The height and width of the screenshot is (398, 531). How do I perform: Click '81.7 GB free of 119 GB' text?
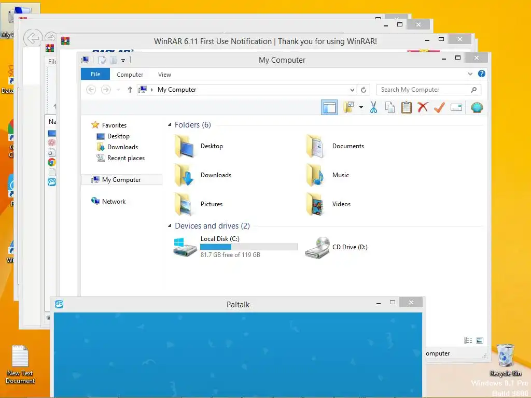click(x=230, y=255)
